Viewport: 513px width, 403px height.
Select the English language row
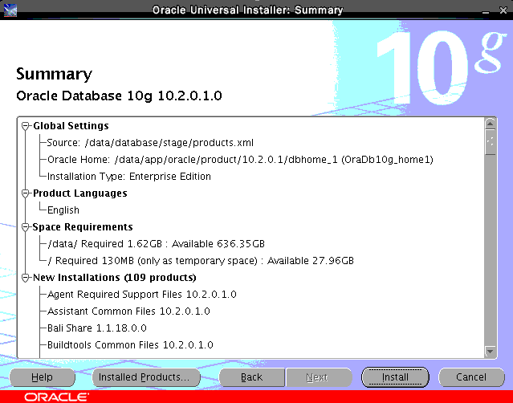point(63,210)
